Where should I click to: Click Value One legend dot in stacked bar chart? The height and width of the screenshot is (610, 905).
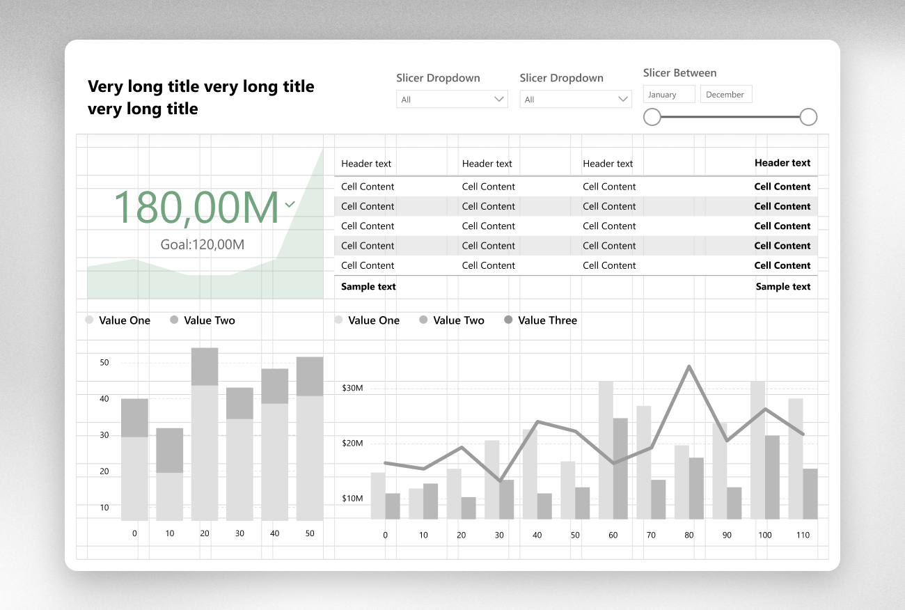(89, 320)
